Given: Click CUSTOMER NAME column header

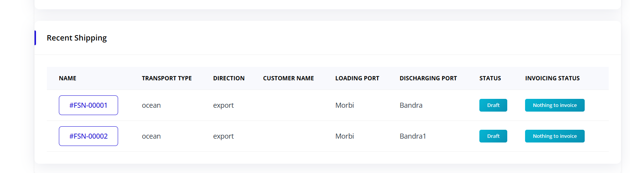Looking at the screenshot, I should tap(288, 78).
